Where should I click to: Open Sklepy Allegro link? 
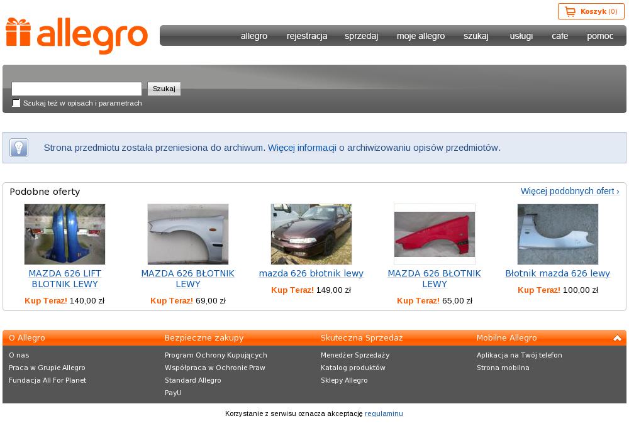pyautogui.click(x=344, y=380)
